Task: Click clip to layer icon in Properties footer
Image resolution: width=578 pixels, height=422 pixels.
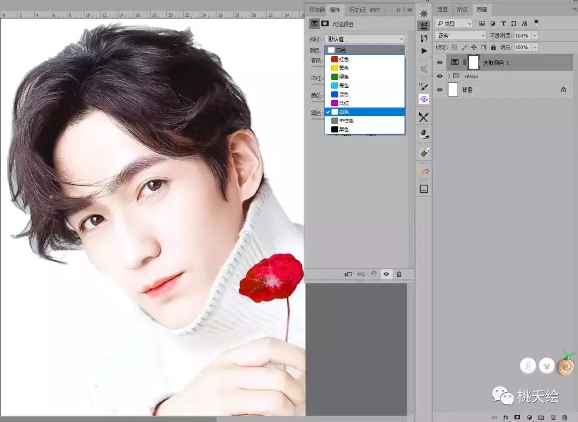Action: coord(348,274)
